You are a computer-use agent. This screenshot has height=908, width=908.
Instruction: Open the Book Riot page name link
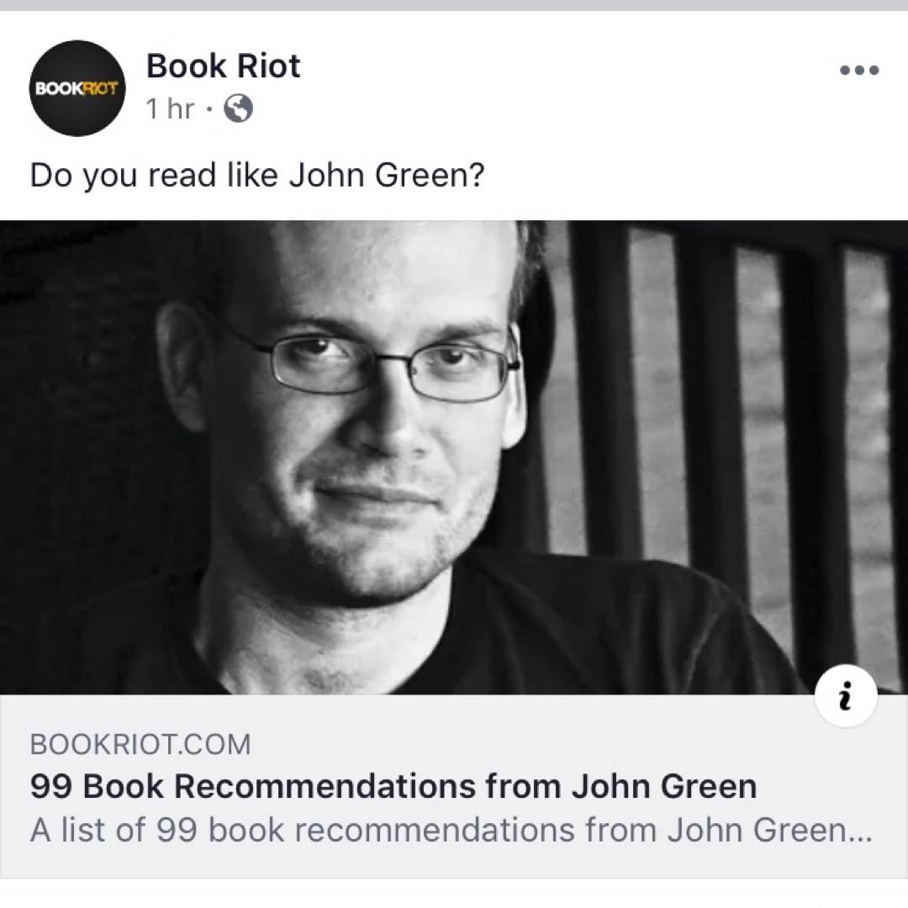click(223, 66)
